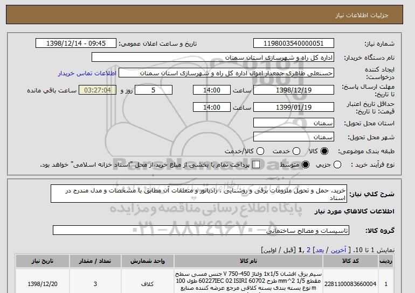Click the شهر محل تحویل field
The width and height of the screenshot is (415, 293).
click(294, 137)
